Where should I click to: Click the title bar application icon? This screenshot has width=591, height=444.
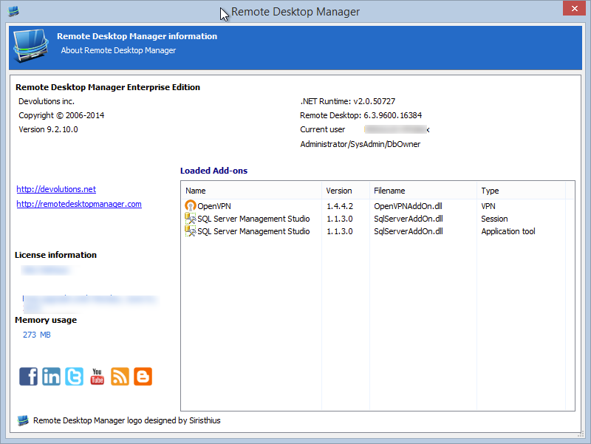[13, 11]
